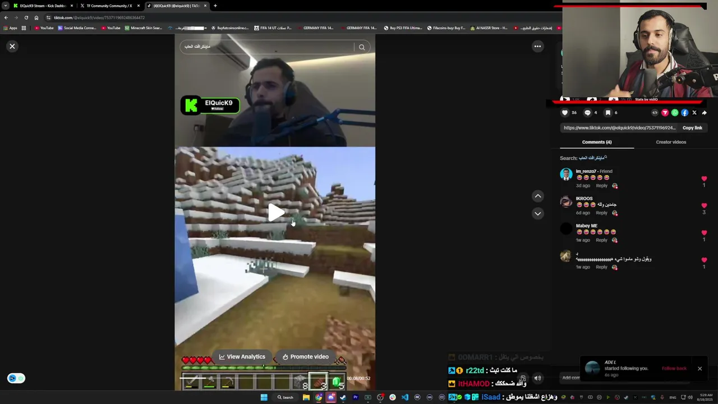Mute the video with the speaker icon
Screen dimensions: 718x404
coord(537,378)
